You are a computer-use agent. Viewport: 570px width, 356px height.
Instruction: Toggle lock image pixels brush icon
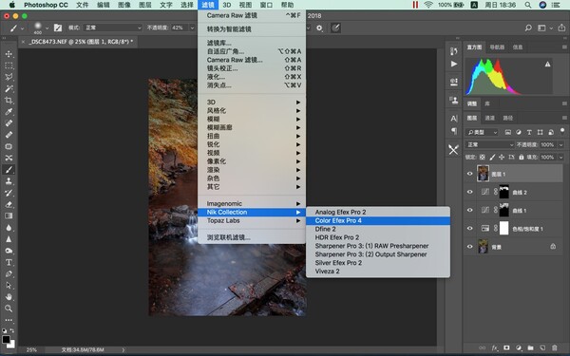click(x=492, y=157)
